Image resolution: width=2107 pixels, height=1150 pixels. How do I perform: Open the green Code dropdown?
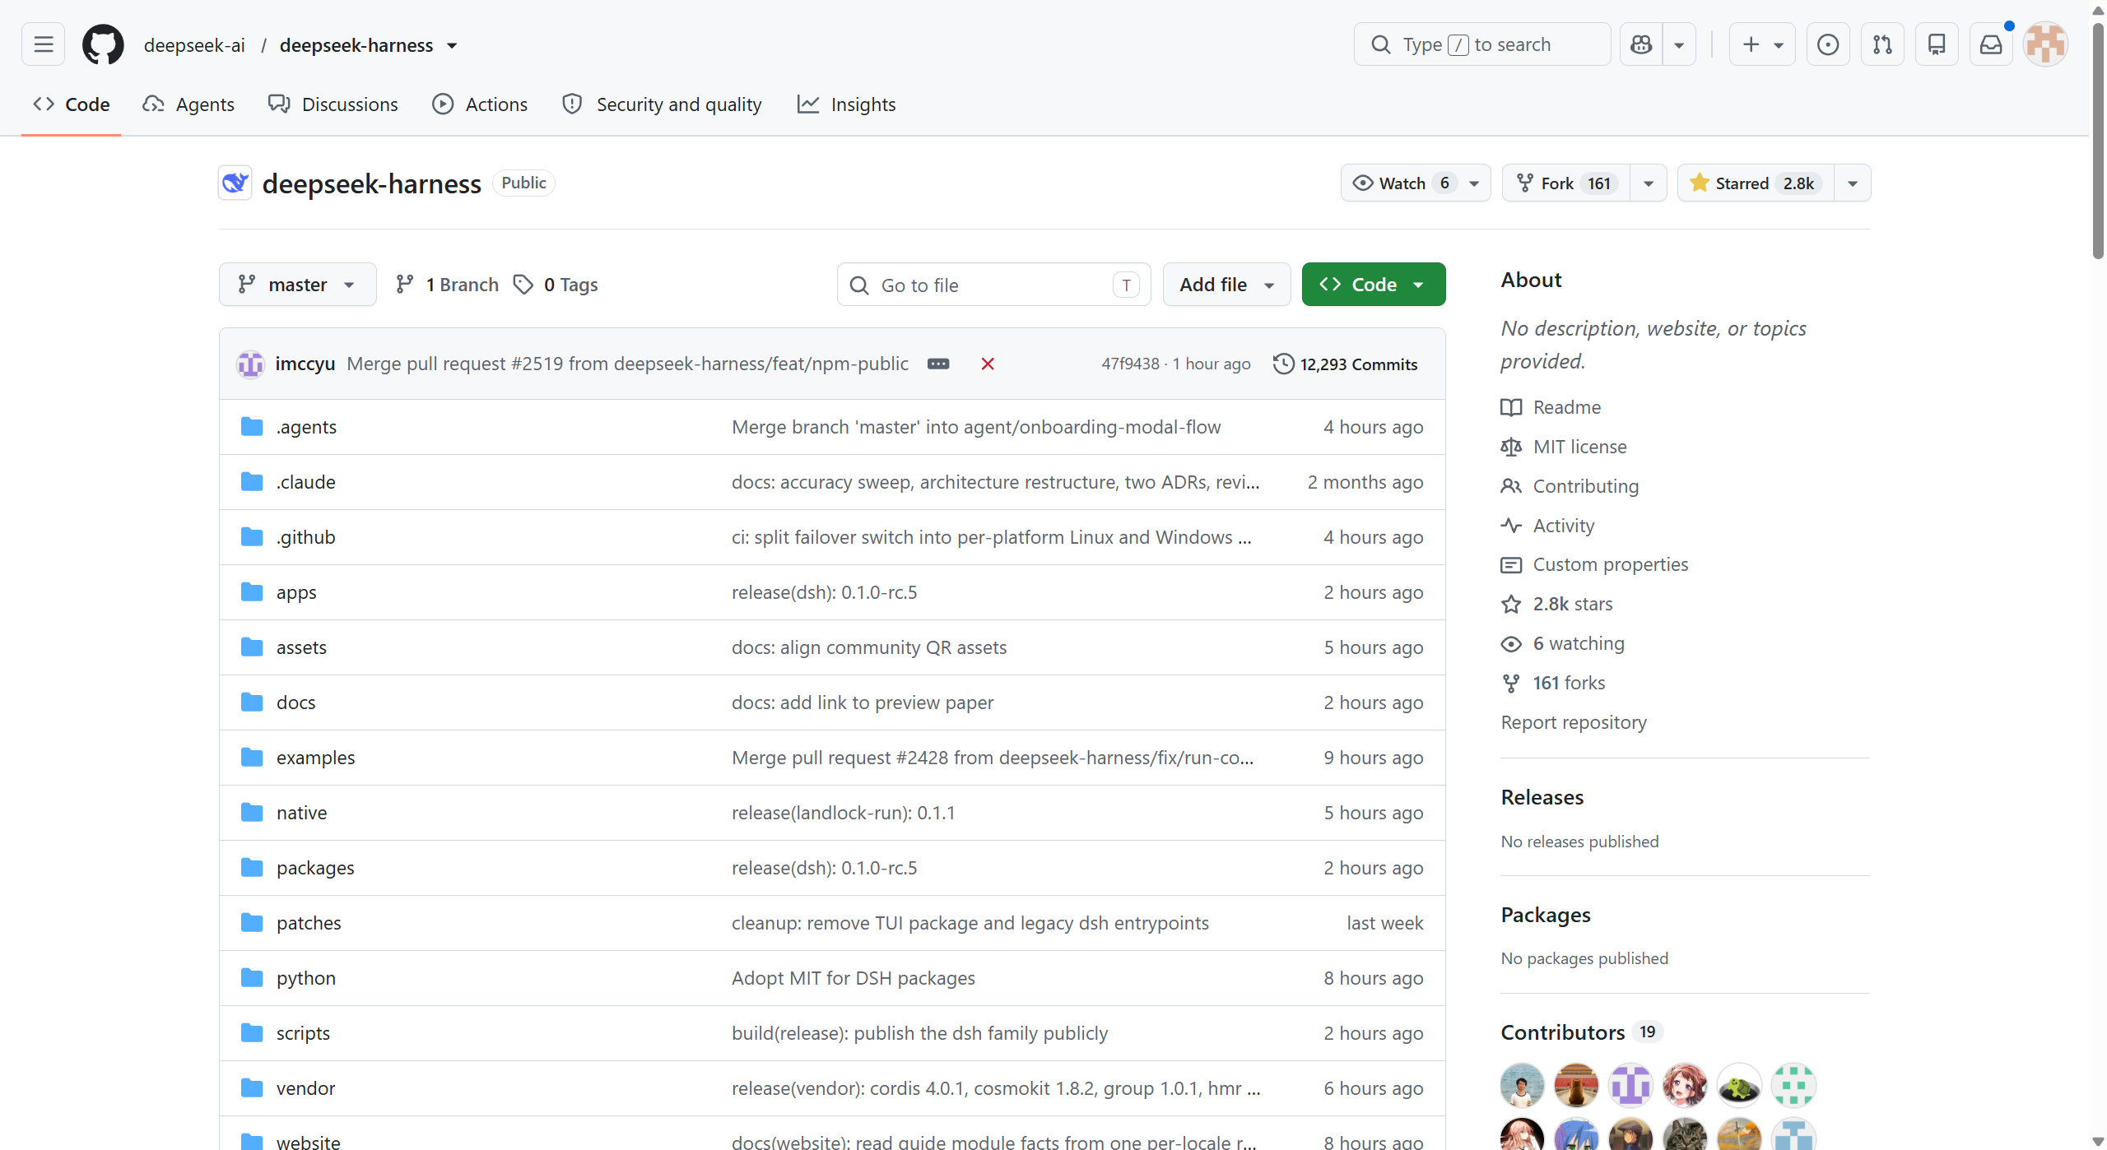click(x=1374, y=285)
